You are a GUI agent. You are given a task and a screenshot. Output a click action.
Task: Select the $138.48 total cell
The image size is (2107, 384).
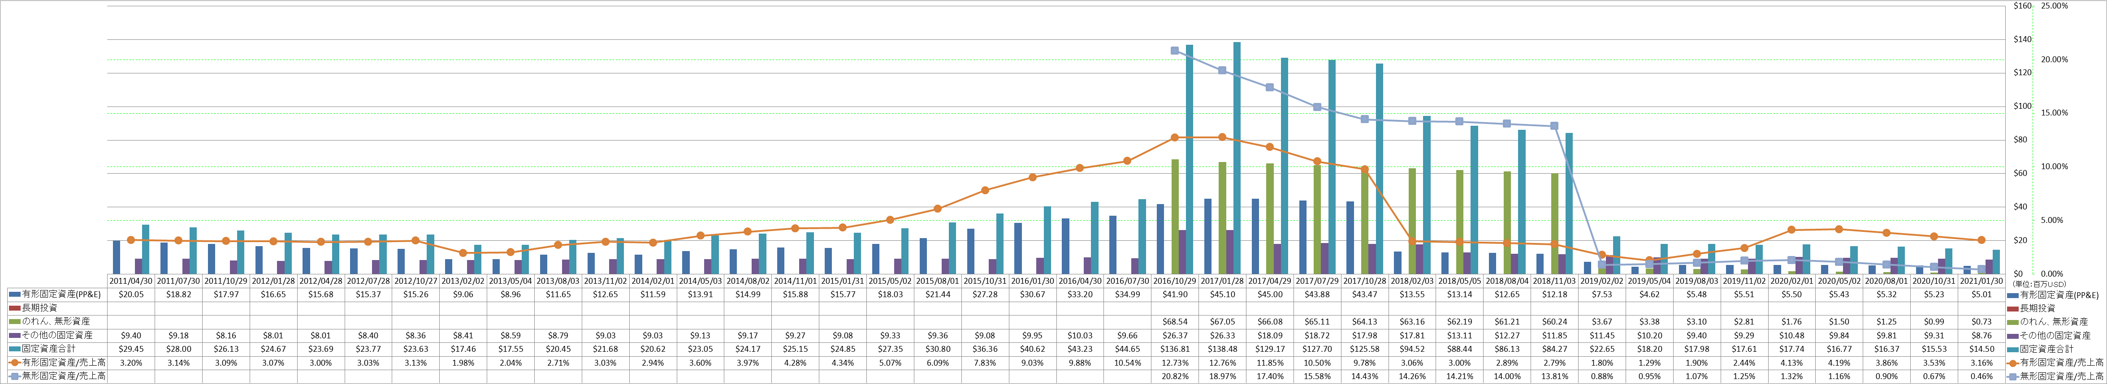coord(1222,349)
